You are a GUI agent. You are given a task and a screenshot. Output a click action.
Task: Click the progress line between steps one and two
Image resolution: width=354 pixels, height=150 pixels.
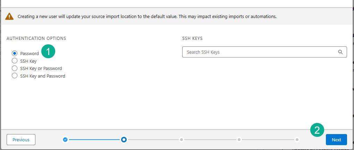[x=94, y=140]
